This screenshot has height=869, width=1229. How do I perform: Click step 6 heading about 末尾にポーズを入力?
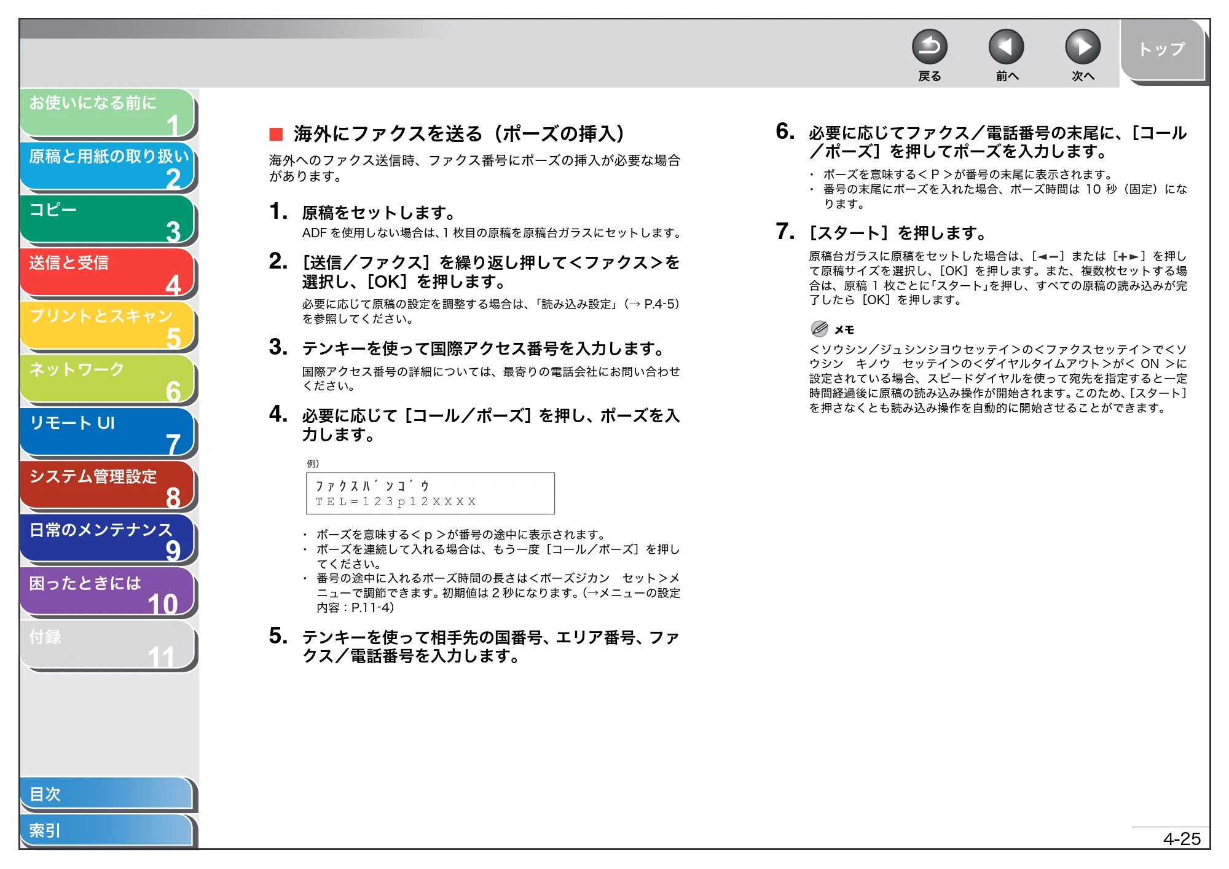[998, 142]
